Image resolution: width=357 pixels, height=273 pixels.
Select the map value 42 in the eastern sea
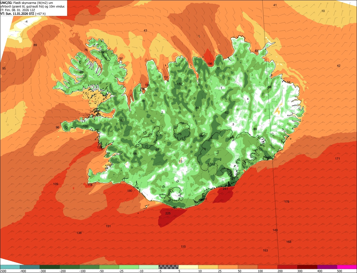(x=339, y=66)
